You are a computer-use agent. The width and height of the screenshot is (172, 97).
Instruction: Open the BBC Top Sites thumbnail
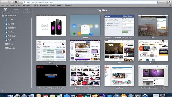point(119,51)
